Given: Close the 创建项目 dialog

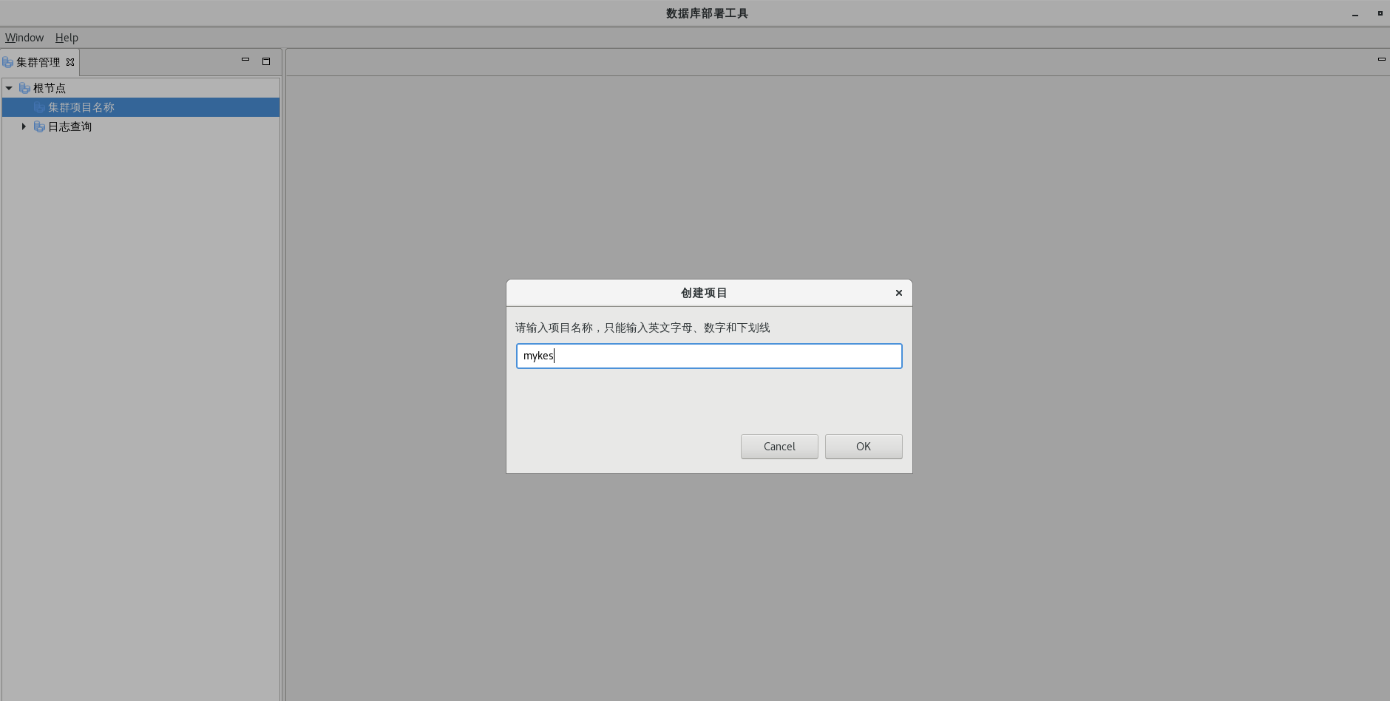Looking at the screenshot, I should (899, 293).
